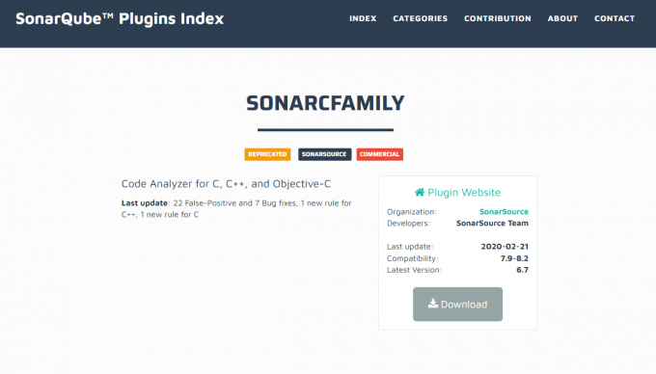Go to the INDEX menu item
The image size is (656, 374).
pos(363,18)
